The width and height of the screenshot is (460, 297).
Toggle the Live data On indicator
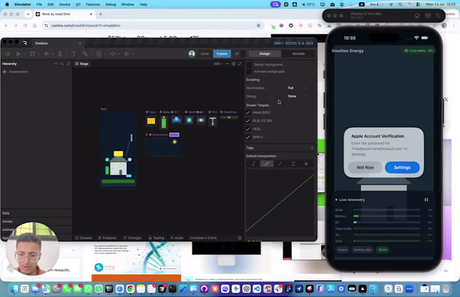pyautogui.click(x=419, y=51)
